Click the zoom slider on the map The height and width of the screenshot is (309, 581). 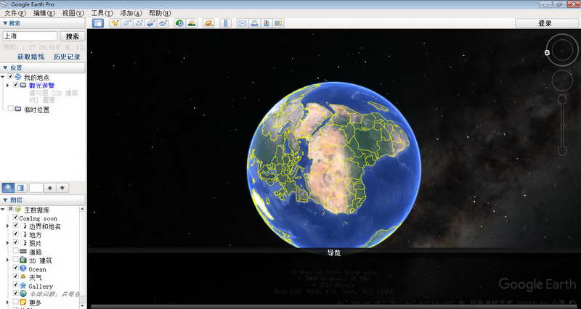coord(561,123)
